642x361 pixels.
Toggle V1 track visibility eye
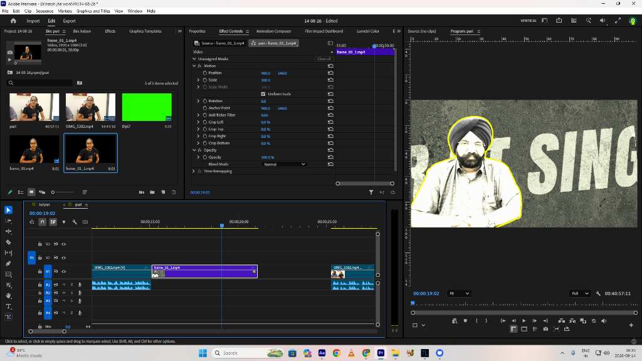tap(64, 271)
